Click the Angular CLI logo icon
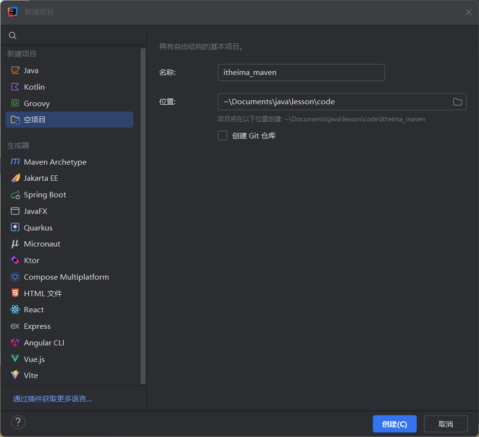 [x=15, y=342]
